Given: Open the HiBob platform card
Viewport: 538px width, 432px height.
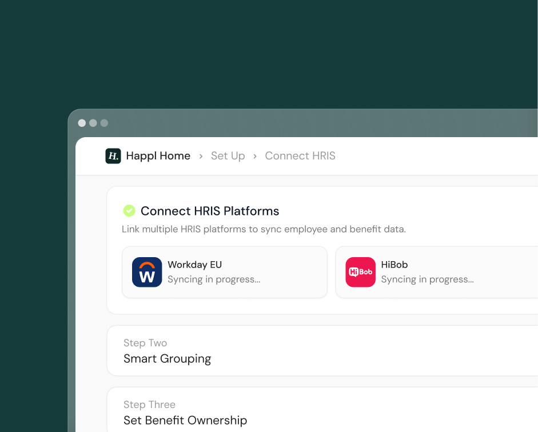Looking at the screenshot, I should [436, 272].
